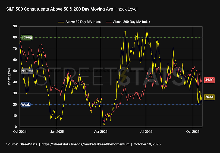
Task: Click the 10 y-axis tick label
Action: point(15,116)
